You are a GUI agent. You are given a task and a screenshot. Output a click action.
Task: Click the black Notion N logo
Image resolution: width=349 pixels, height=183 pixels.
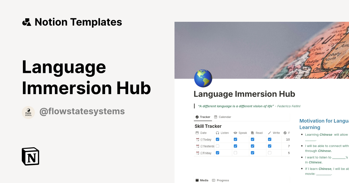click(x=30, y=157)
